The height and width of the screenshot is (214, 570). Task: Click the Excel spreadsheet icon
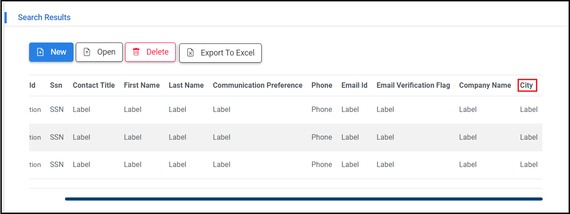190,53
